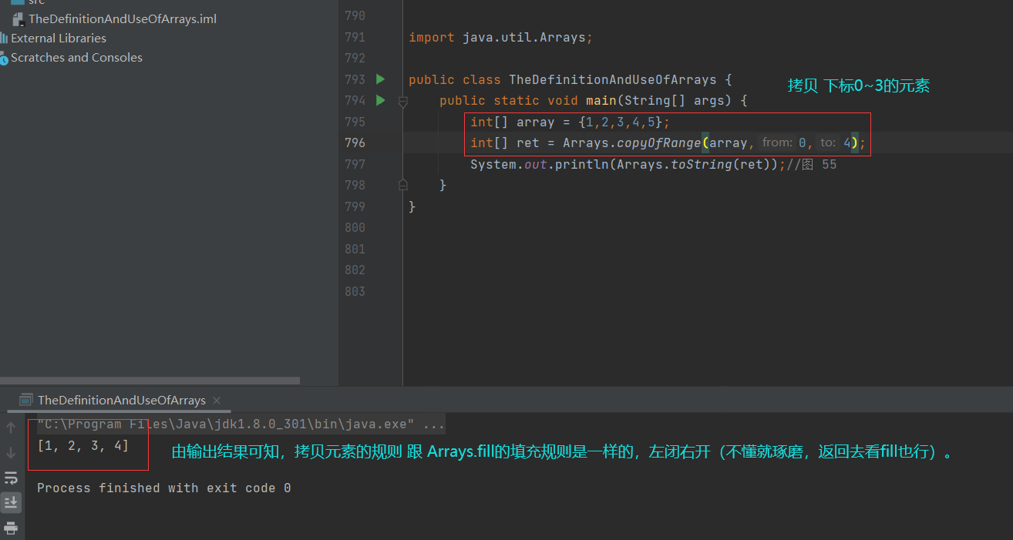Click line number 791 in gutter
The height and width of the screenshot is (540, 1013).
pos(355,37)
